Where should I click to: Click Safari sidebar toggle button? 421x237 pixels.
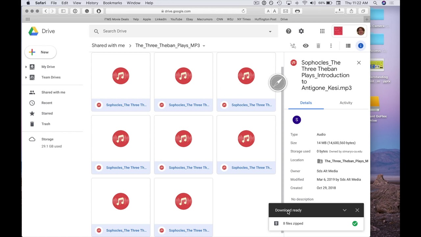(63, 11)
